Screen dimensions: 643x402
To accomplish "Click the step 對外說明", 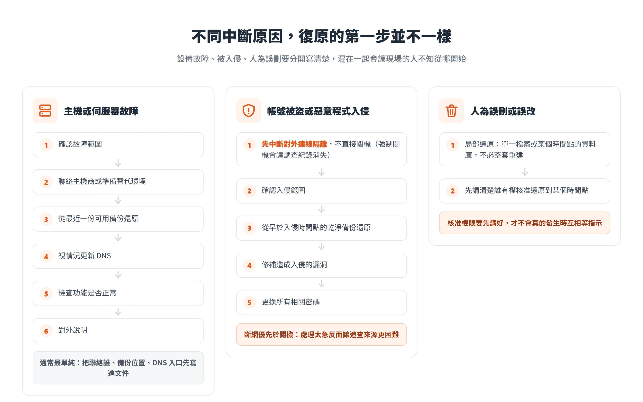I will click(118, 331).
